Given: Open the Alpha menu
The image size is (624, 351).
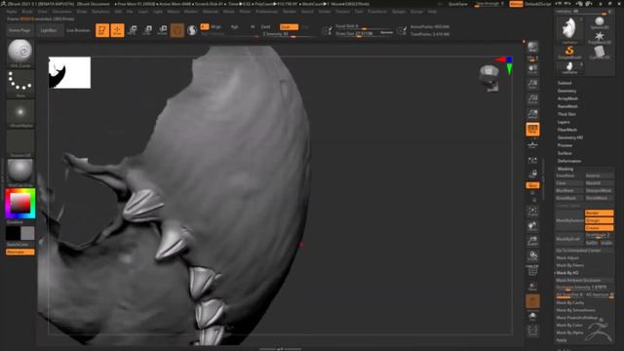Looking at the screenshot, I should click(x=12, y=12).
